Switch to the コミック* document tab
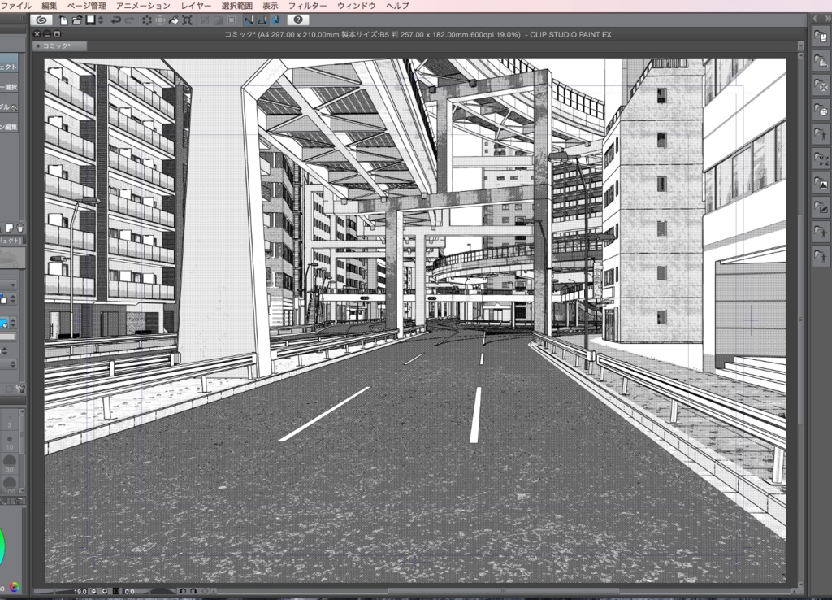The width and height of the screenshot is (832, 600). pyautogui.click(x=57, y=46)
